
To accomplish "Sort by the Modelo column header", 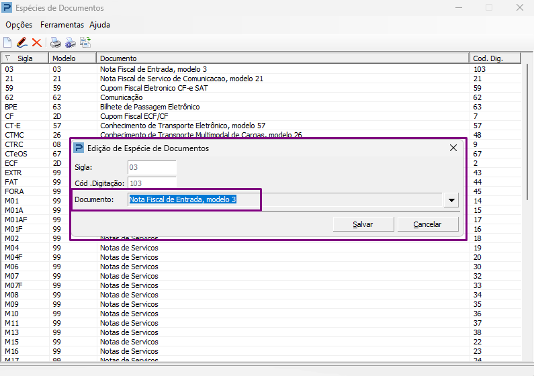I will [73, 58].
